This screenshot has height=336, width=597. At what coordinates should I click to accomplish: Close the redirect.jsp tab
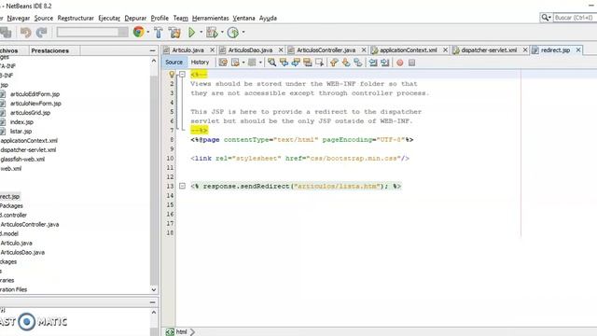(x=578, y=49)
